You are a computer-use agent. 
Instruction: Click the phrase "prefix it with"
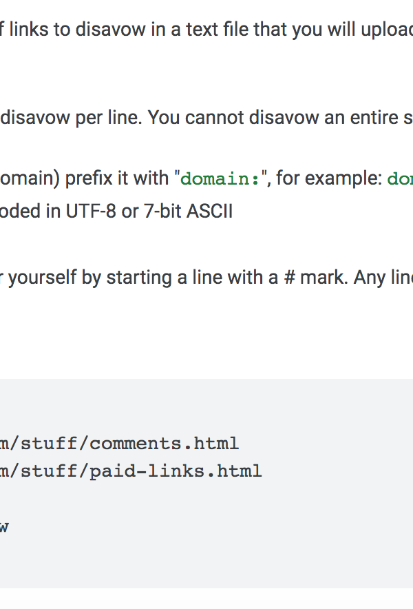[x=117, y=178]
